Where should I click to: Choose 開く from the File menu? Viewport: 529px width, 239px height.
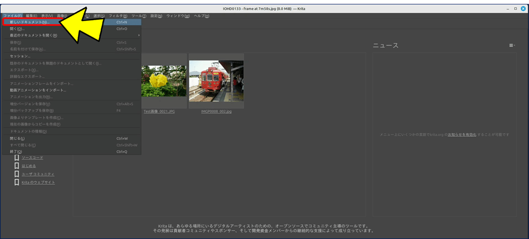17,29
